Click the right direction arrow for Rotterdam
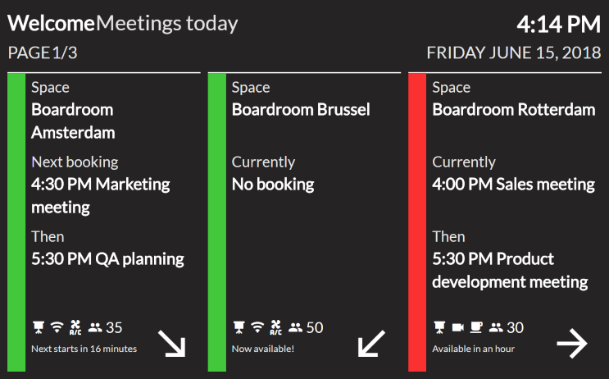Screen dimensions: 609x379 (x=572, y=345)
